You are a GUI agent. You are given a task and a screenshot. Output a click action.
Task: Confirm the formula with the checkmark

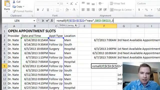[47, 20]
